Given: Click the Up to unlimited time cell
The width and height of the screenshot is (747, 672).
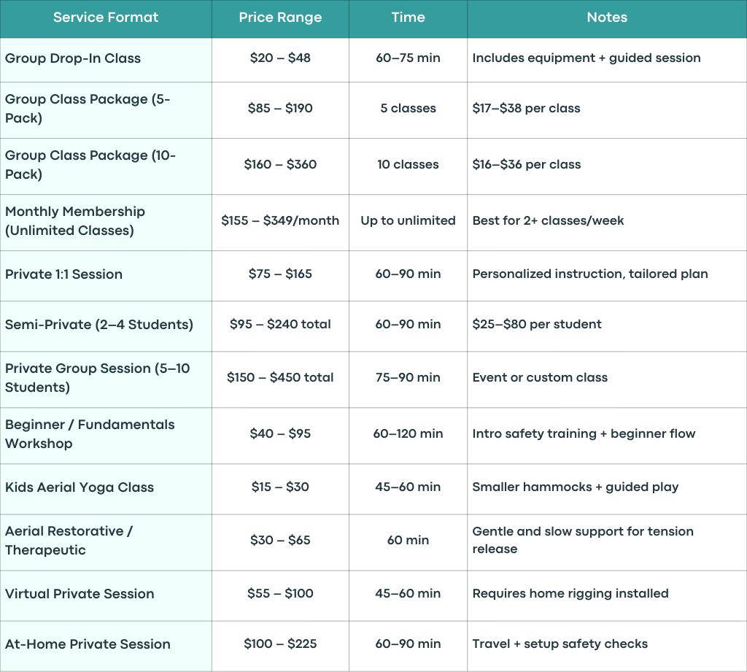Looking at the screenshot, I should click(x=408, y=220).
